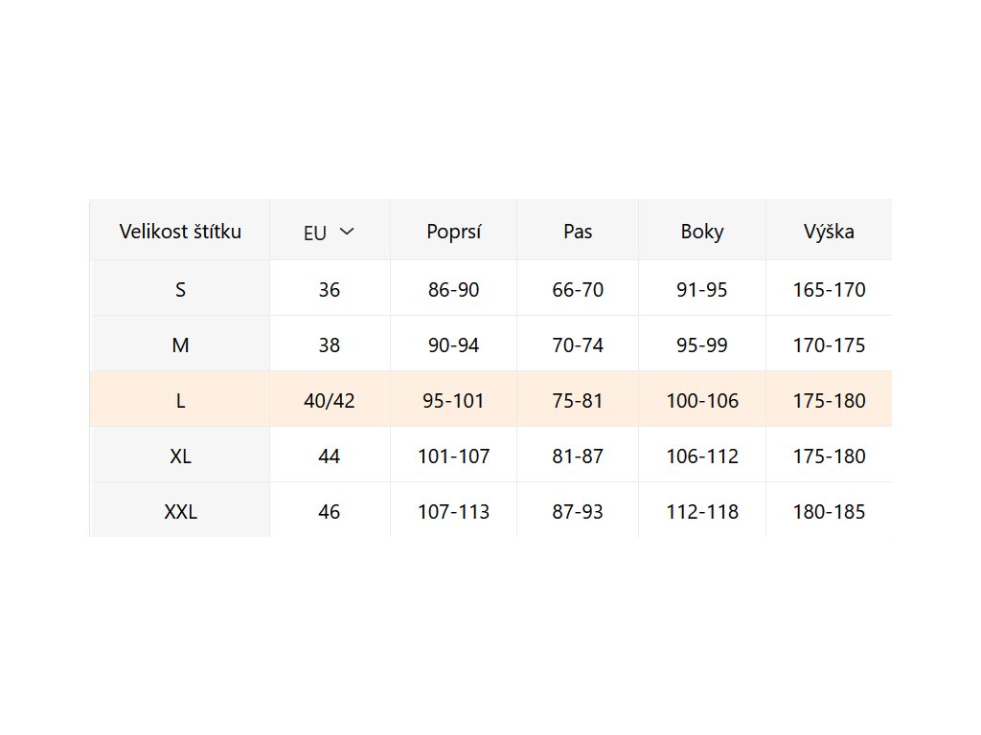This screenshot has height=735, width=981.
Task: Click the 165-170 height cell
Action: click(x=829, y=289)
